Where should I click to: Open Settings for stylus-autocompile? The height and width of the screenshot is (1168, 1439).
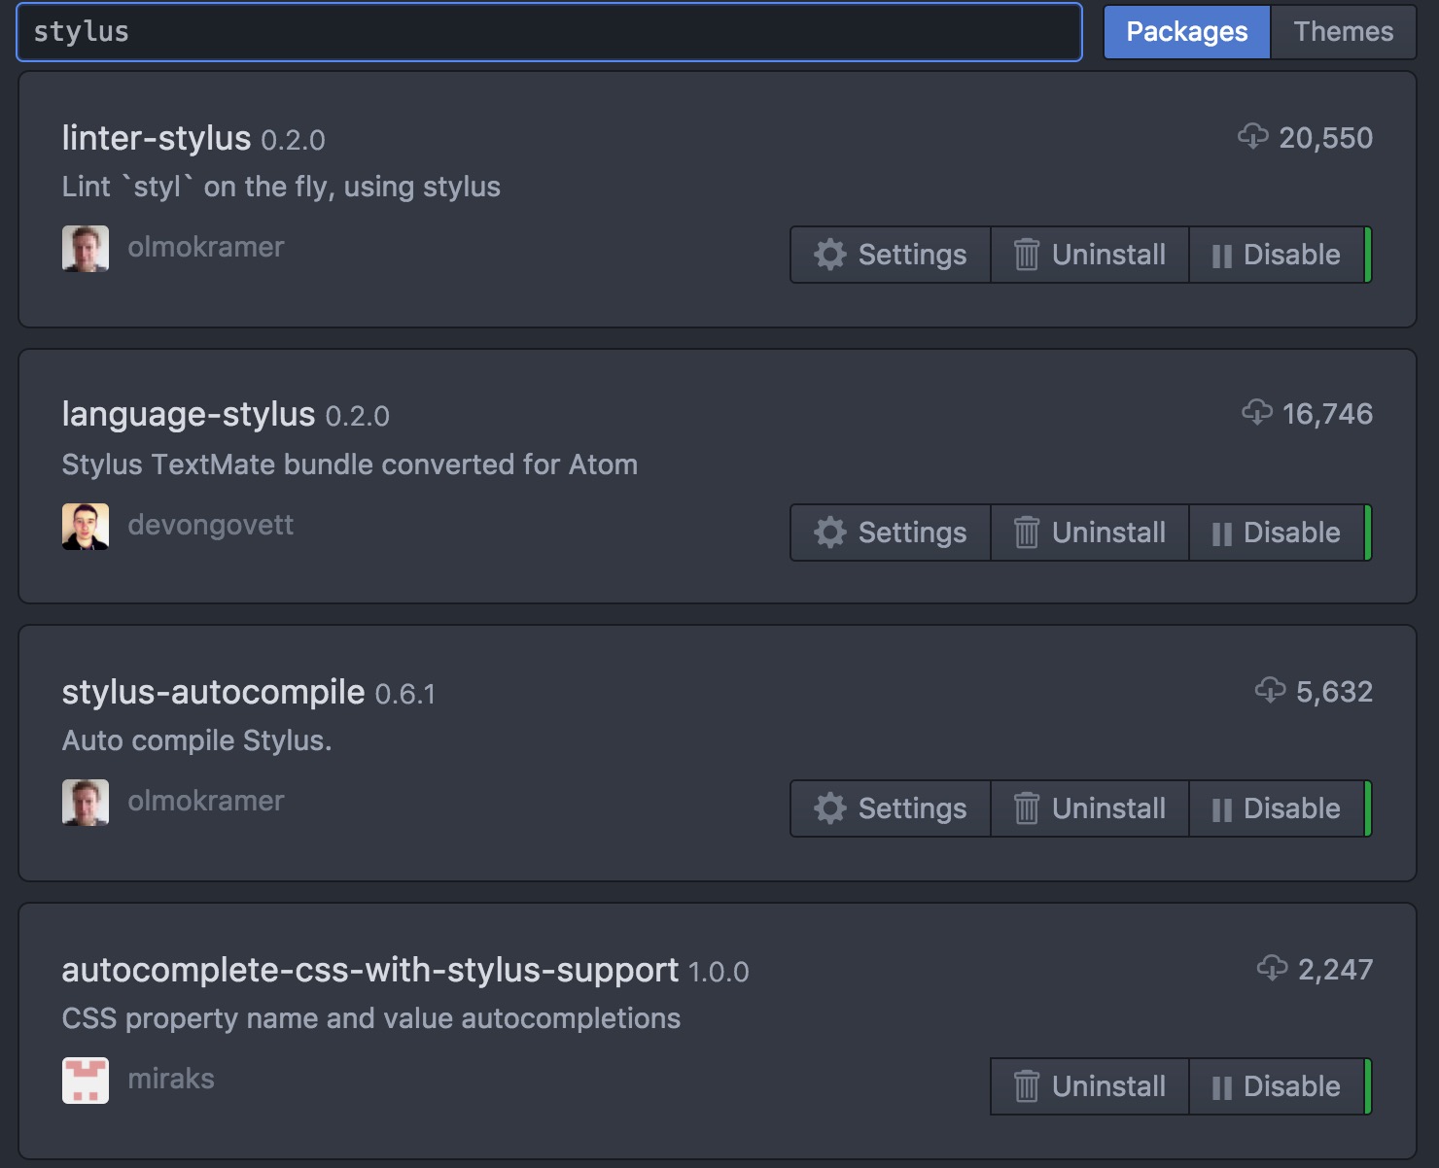891,808
